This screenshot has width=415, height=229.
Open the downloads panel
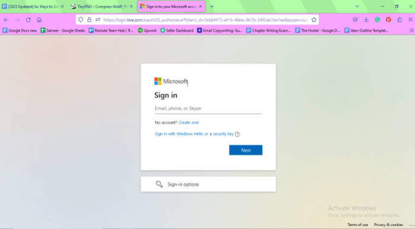click(366, 20)
